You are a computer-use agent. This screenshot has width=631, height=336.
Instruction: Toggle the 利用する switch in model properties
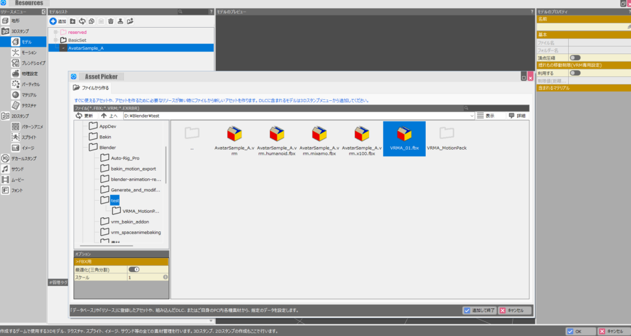coord(575,73)
